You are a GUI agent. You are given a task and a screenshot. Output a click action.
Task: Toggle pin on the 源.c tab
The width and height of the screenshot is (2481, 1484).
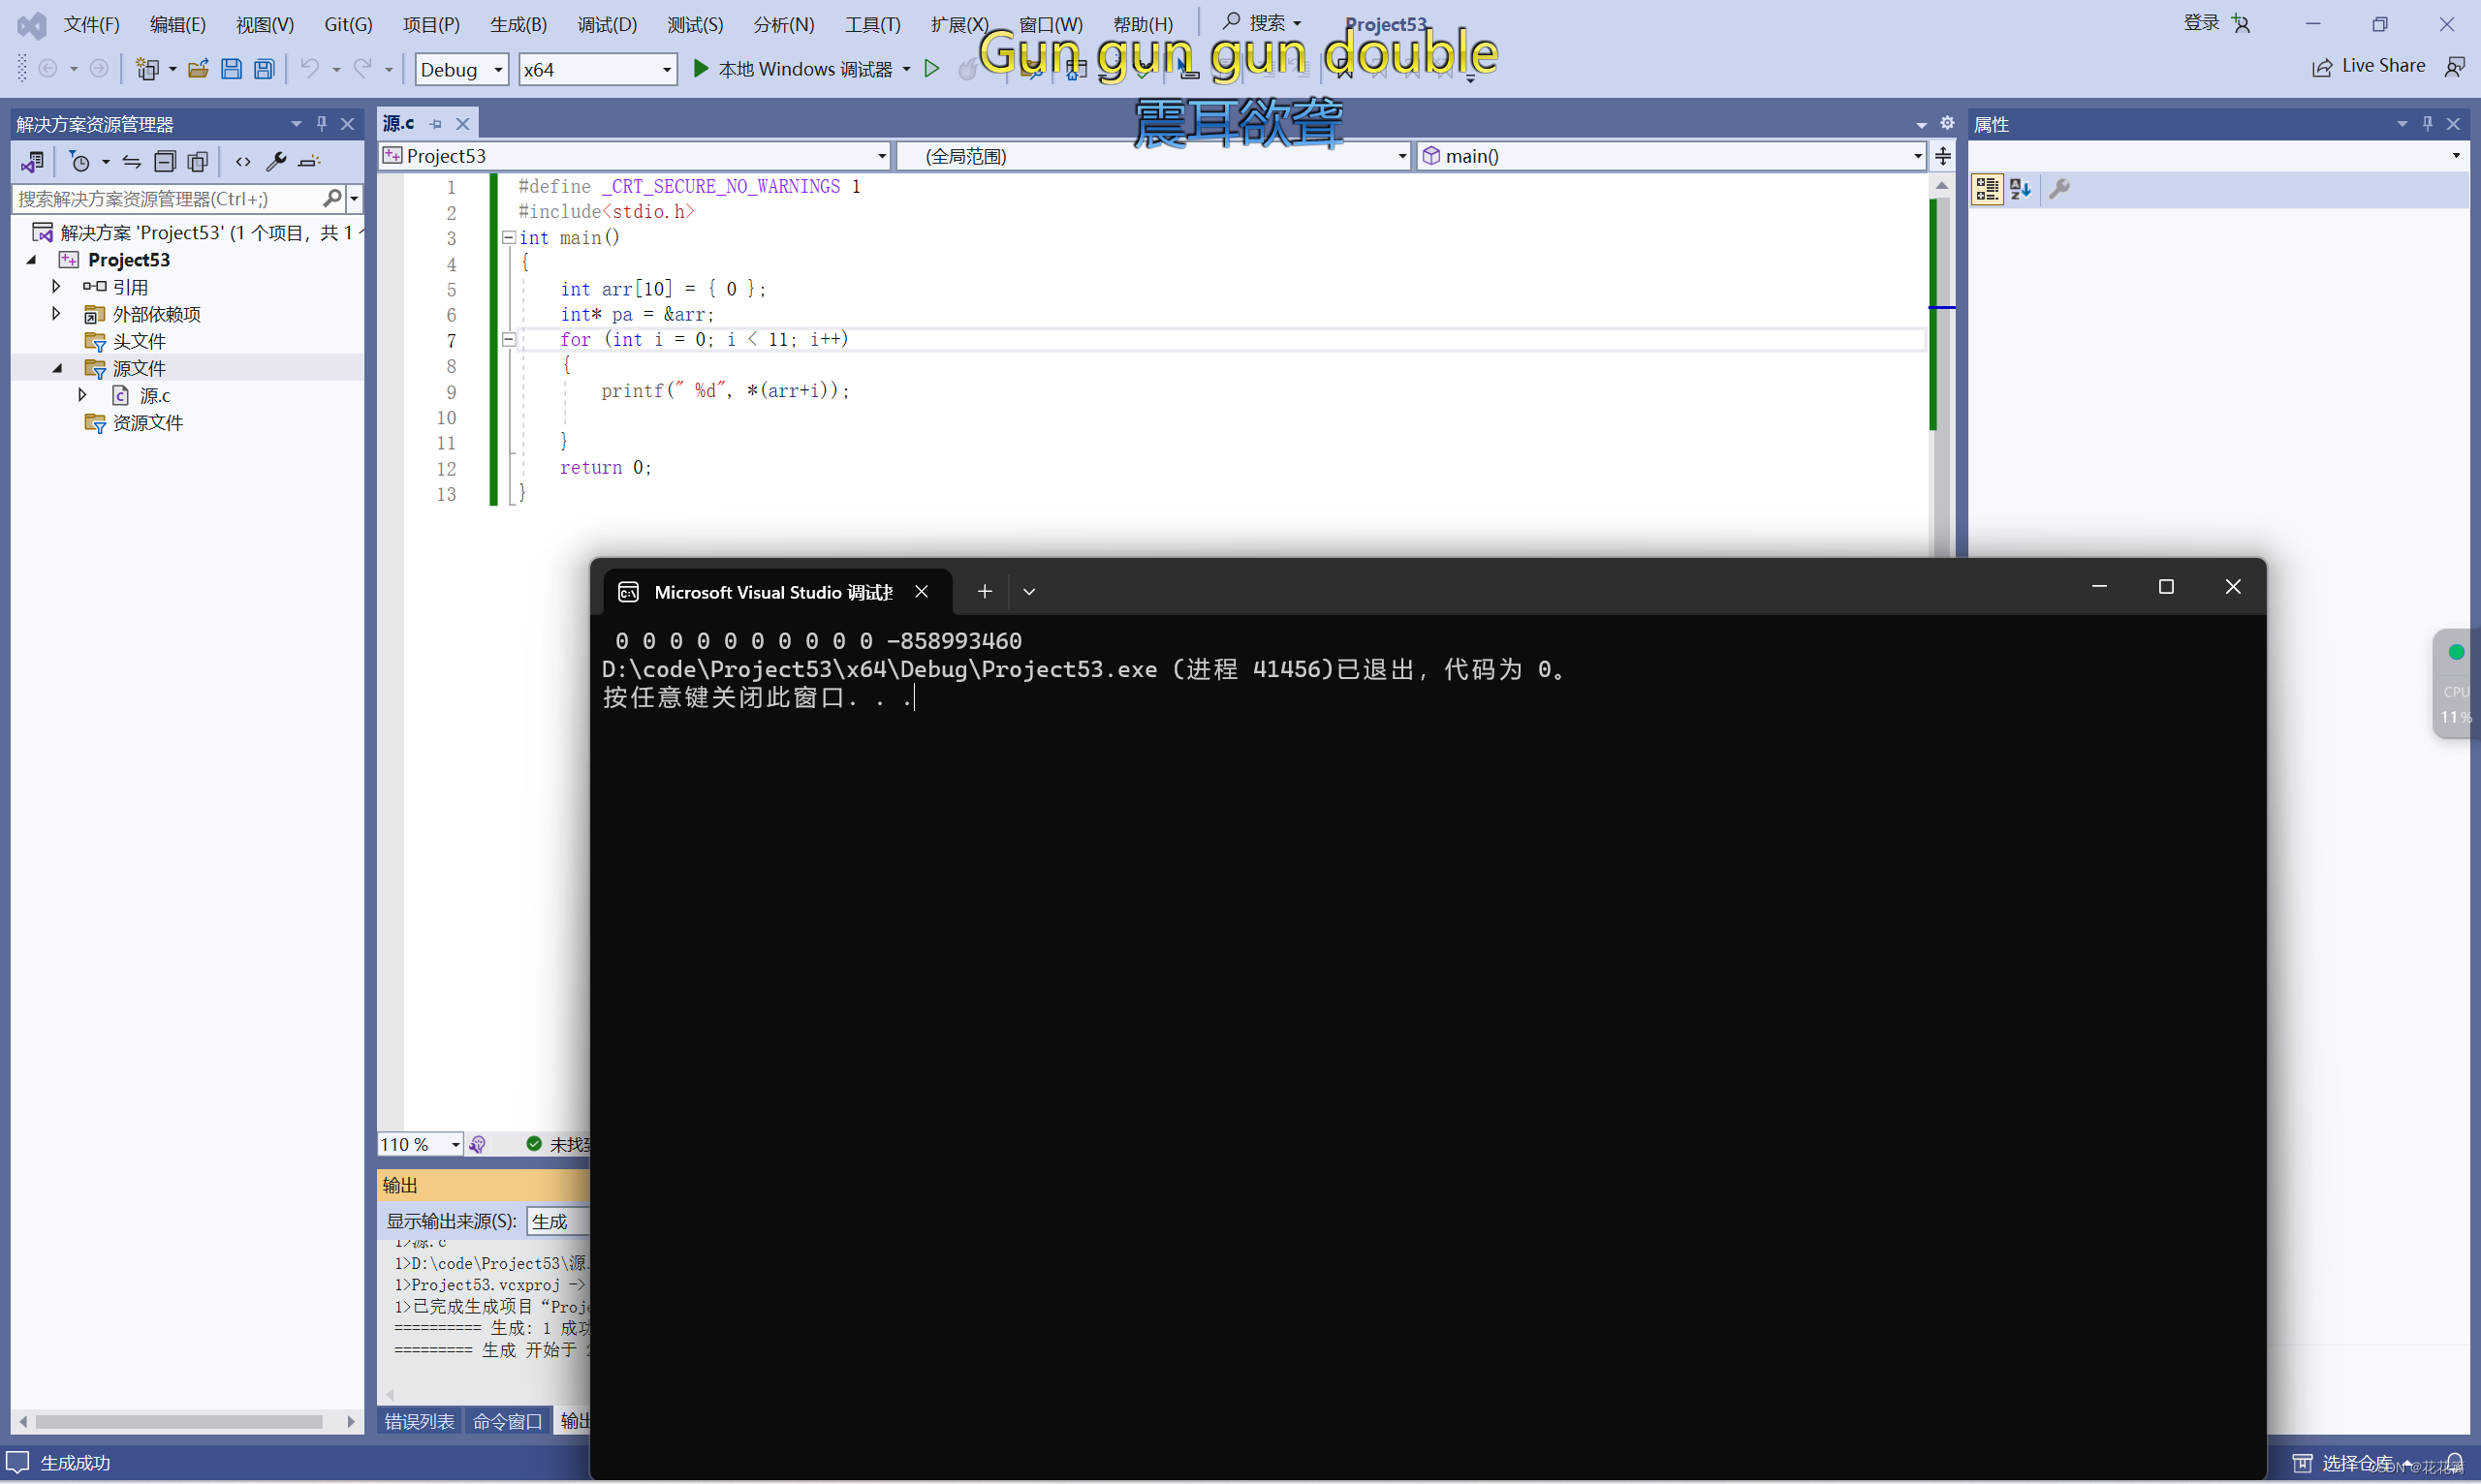[x=435, y=124]
